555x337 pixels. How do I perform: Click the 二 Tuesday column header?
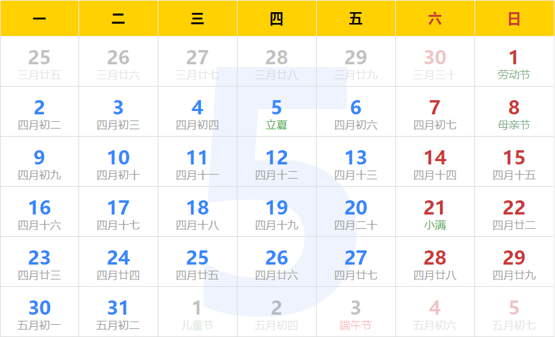pos(118,18)
